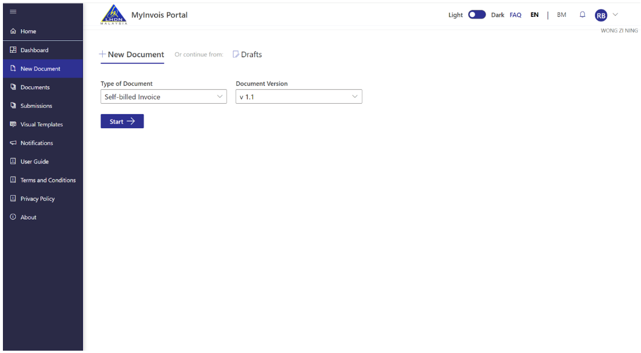Viewport: 641px width, 353px height.
Task: Click the notification bell icon in header
Action: pos(582,15)
